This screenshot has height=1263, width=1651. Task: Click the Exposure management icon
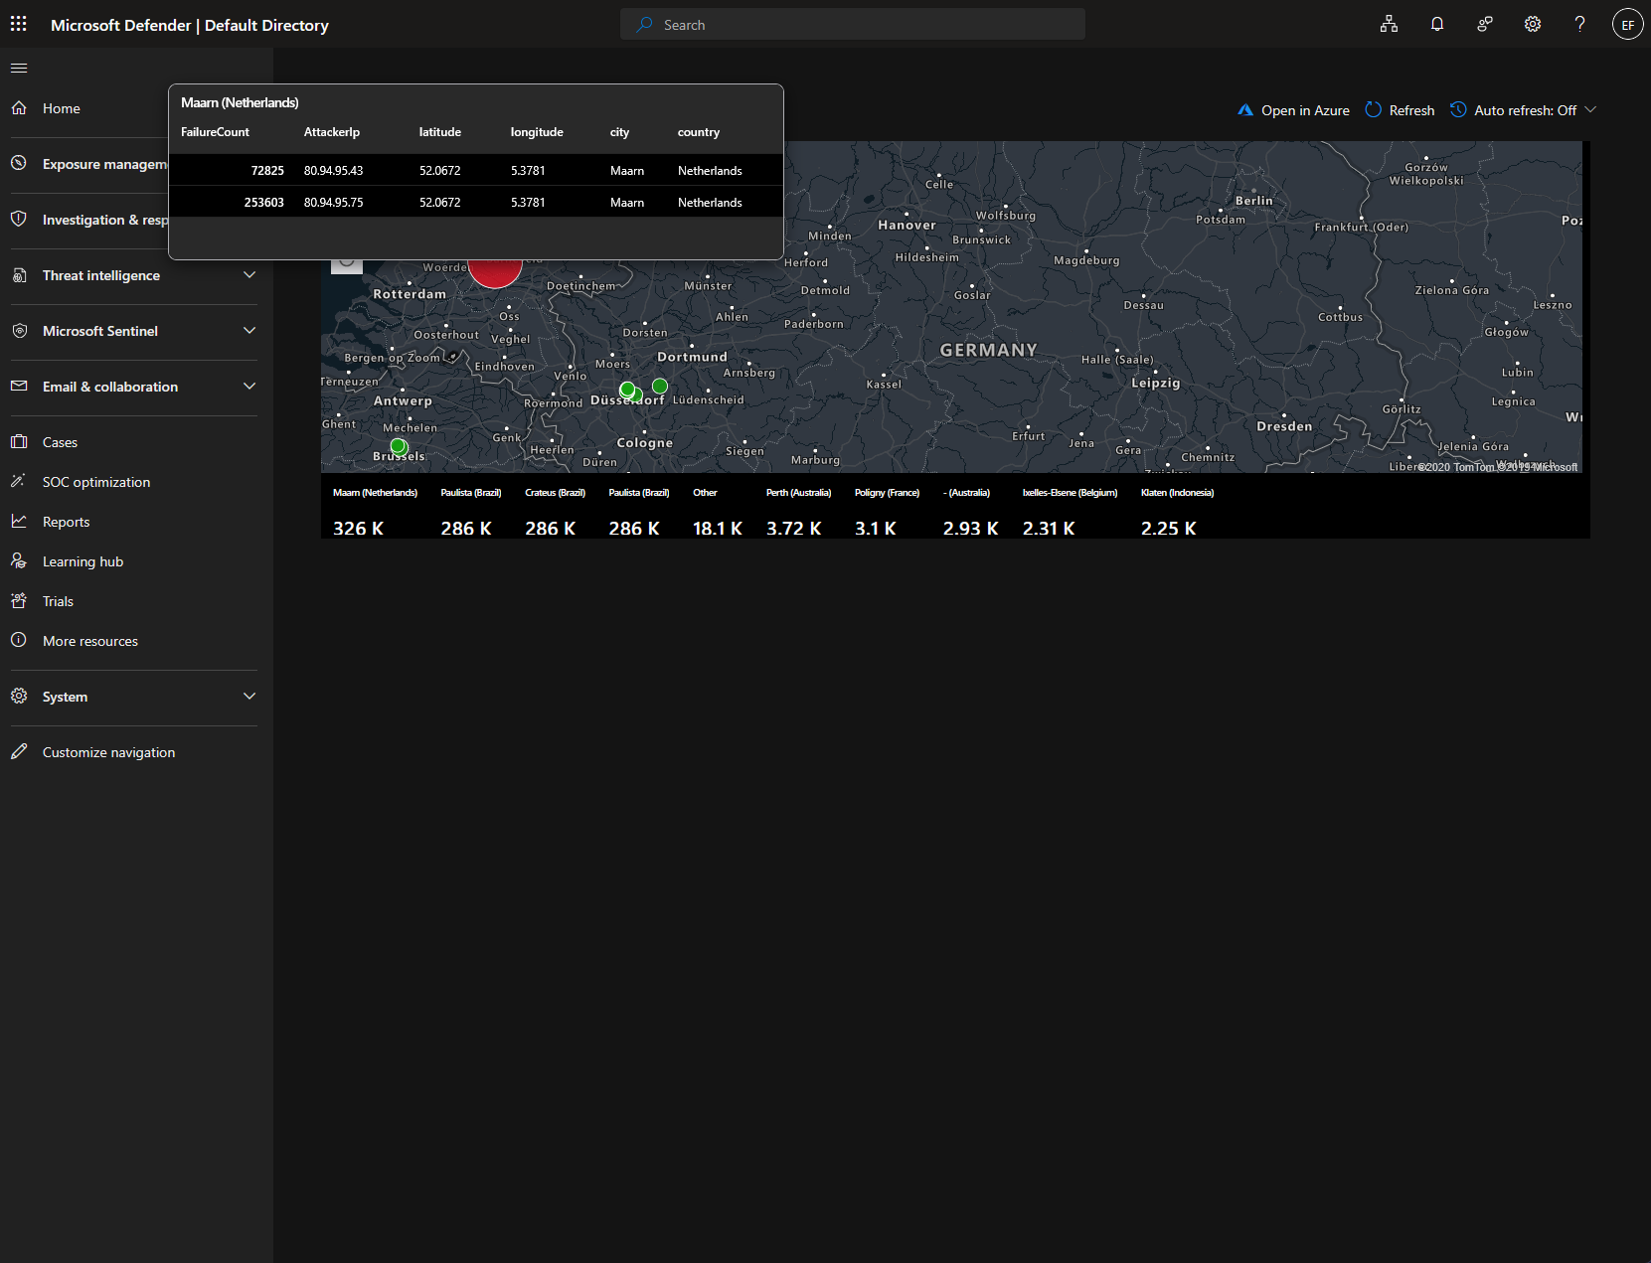pos(19,164)
